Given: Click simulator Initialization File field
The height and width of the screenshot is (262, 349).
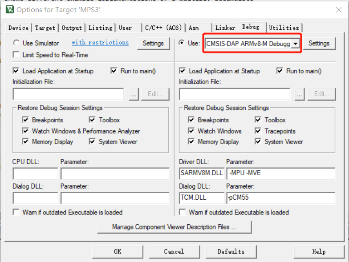Looking at the screenshot, I should tap(69, 94).
